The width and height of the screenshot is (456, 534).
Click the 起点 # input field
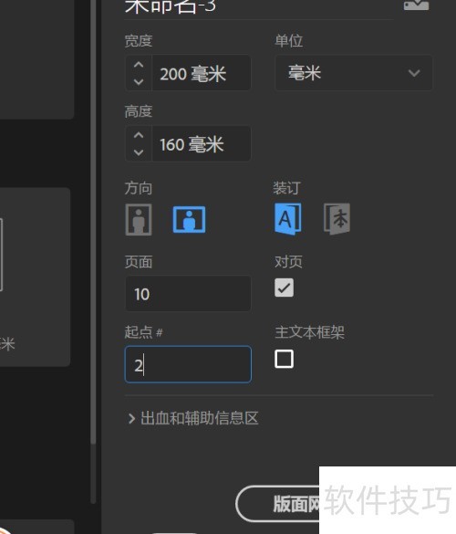tap(188, 364)
